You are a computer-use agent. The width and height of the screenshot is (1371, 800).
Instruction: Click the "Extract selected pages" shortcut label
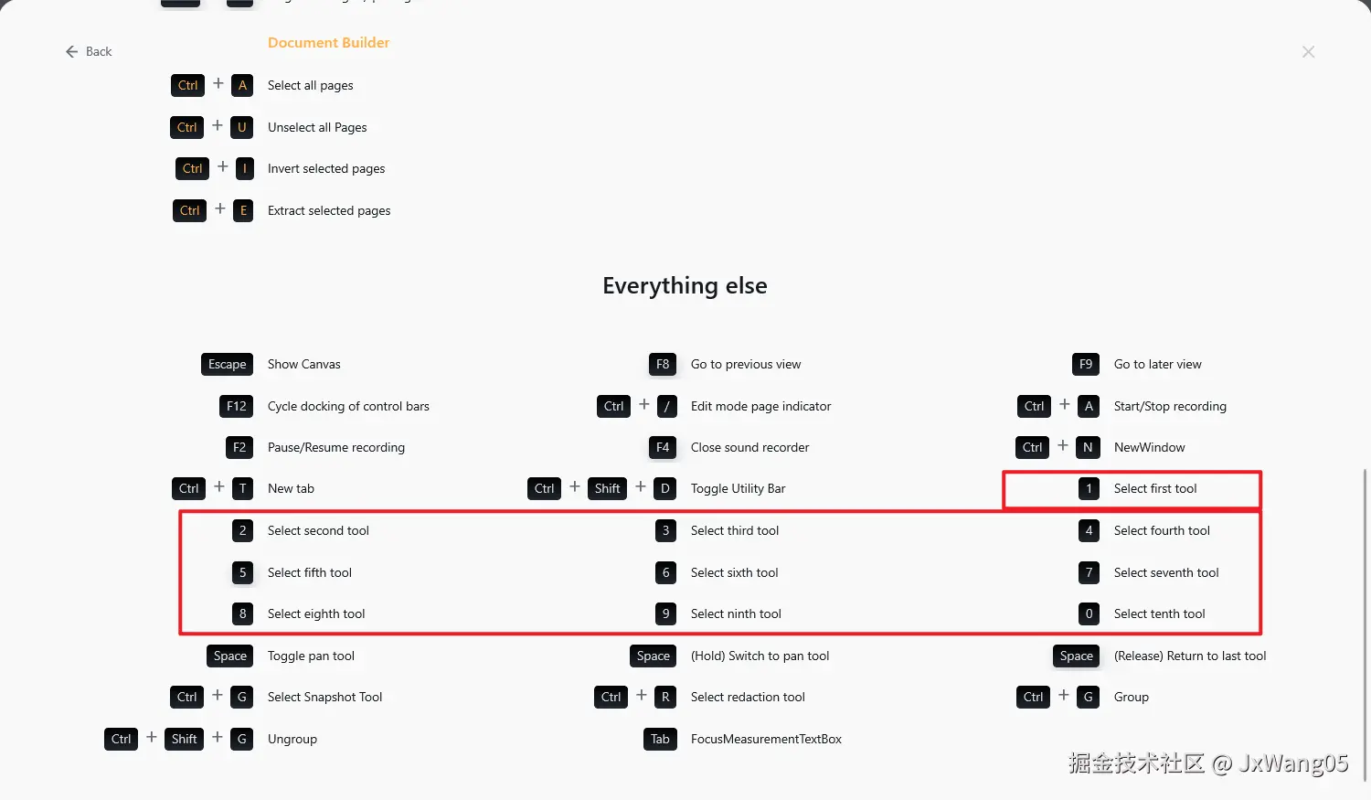[x=329, y=210]
